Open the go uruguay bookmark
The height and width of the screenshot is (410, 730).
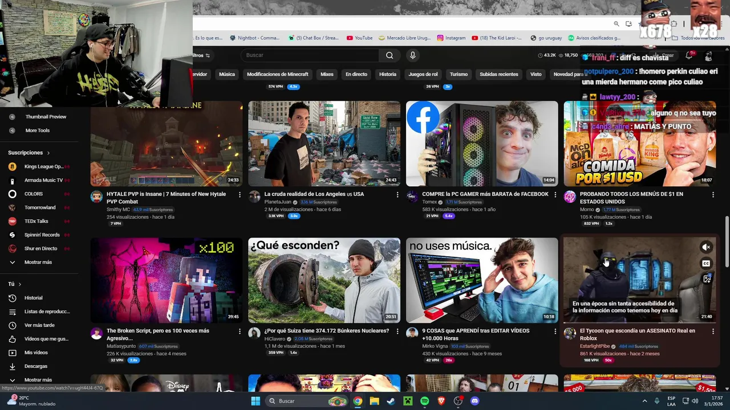546,38
